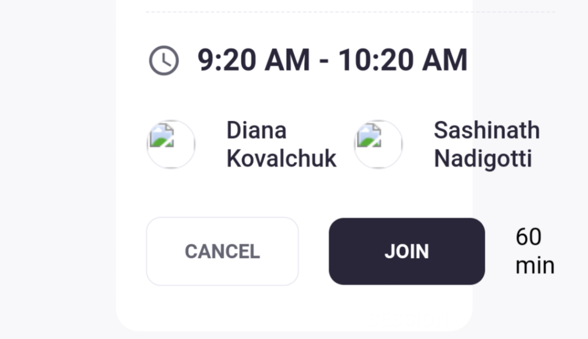Click the AM right after 10:20
The height and width of the screenshot is (339, 588).
click(x=444, y=60)
